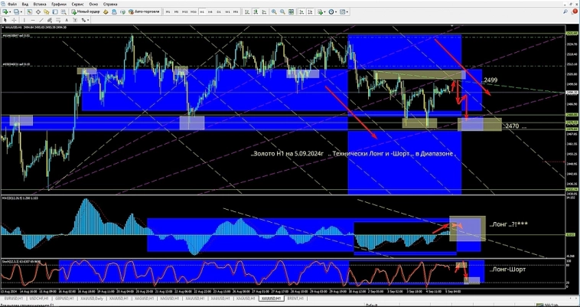
Task: Click the 2499 price label on the chart
Action: (490, 80)
